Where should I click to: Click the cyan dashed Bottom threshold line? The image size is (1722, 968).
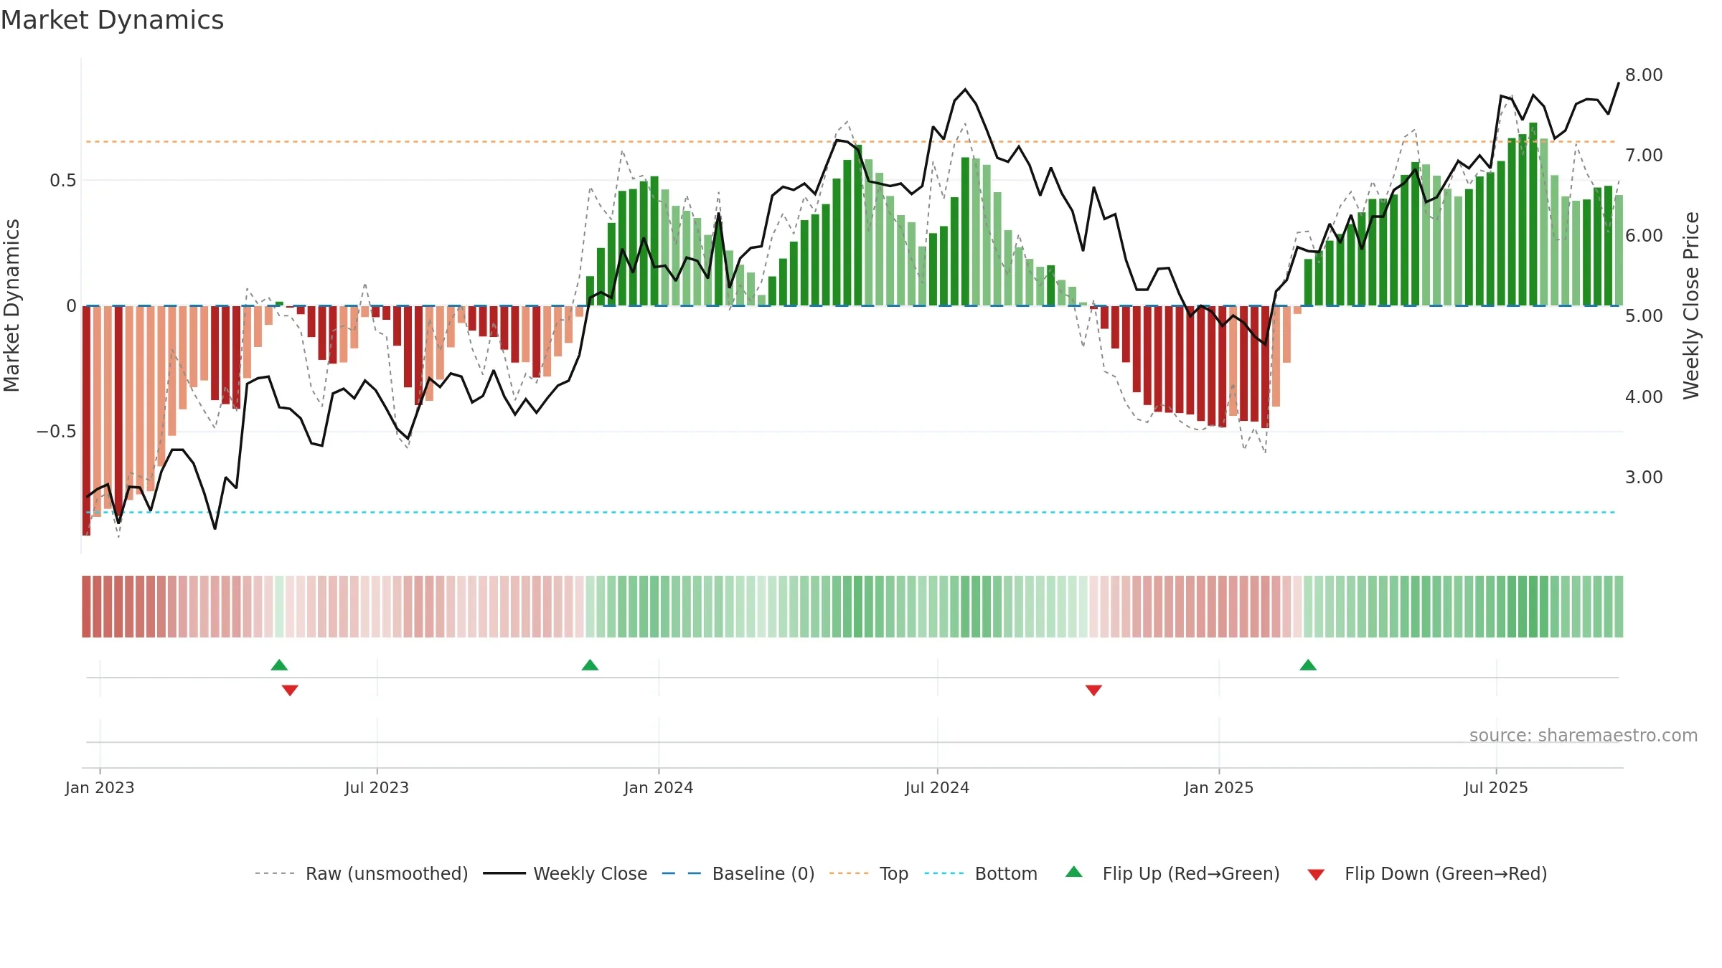point(851,512)
